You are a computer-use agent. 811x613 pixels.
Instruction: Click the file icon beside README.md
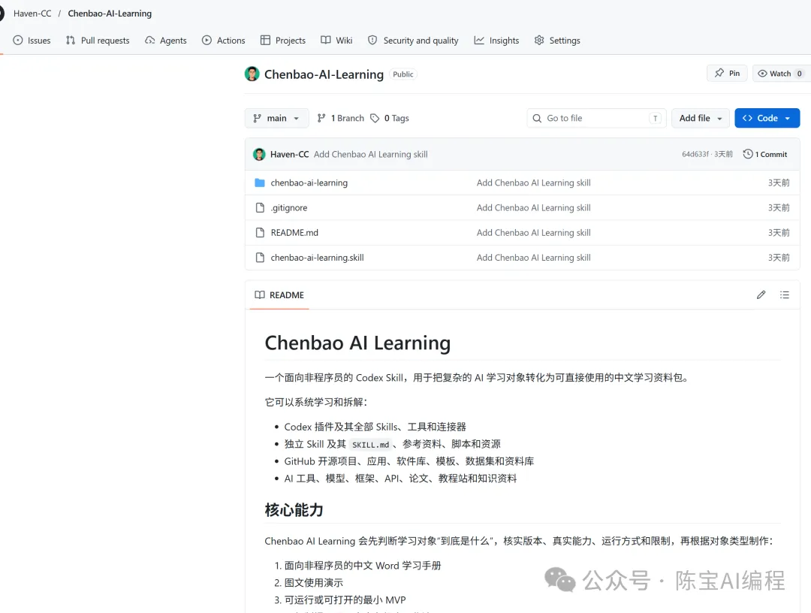point(260,233)
